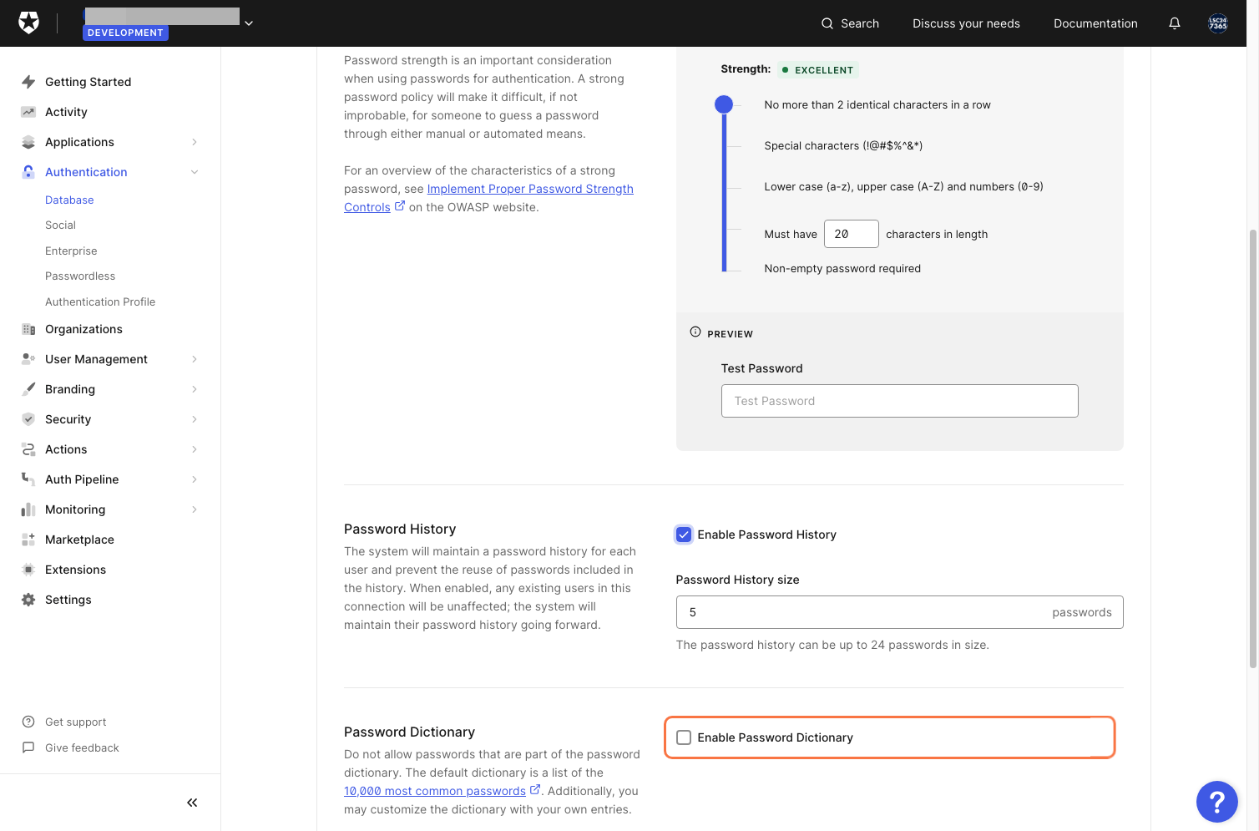Viewport: 1259px width, 831px height.
Task: Click the Preview info icon
Action: click(695, 332)
